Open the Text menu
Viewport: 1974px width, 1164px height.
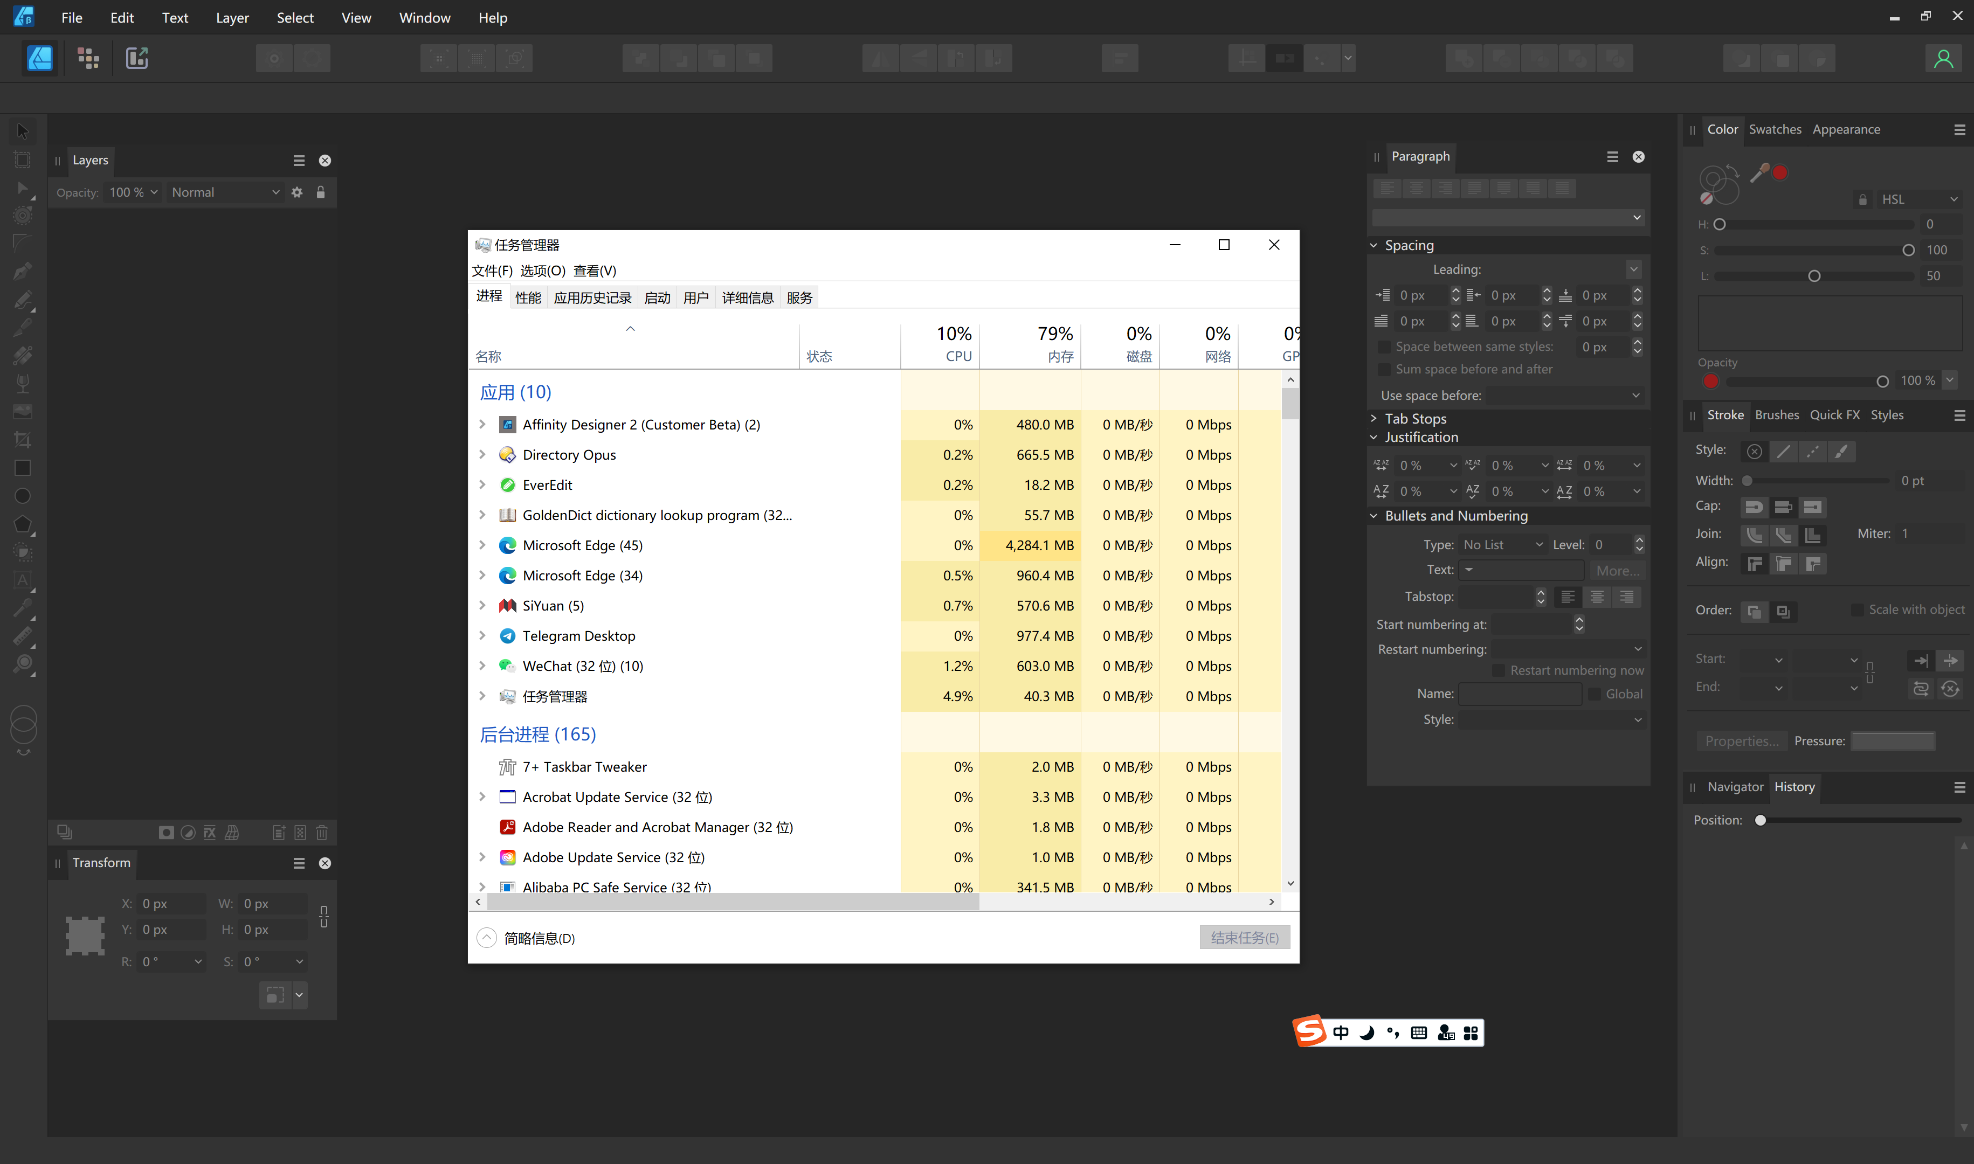point(174,17)
